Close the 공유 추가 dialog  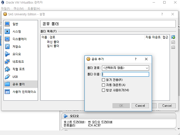(x=146, y=59)
